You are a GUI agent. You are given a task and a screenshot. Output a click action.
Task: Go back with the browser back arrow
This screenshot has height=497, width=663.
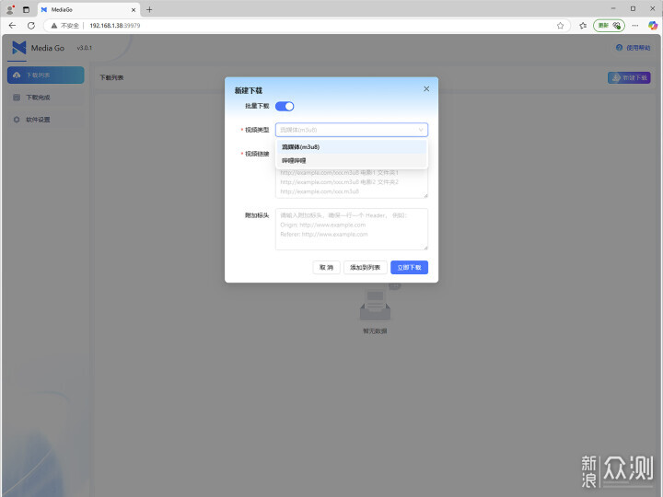[12, 26]
